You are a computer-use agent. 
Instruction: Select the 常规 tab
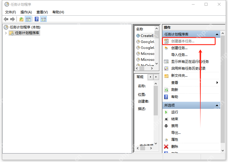(x=140, y=77)
